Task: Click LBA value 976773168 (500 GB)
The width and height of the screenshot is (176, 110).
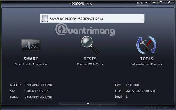Action: (x=140, y=91)
